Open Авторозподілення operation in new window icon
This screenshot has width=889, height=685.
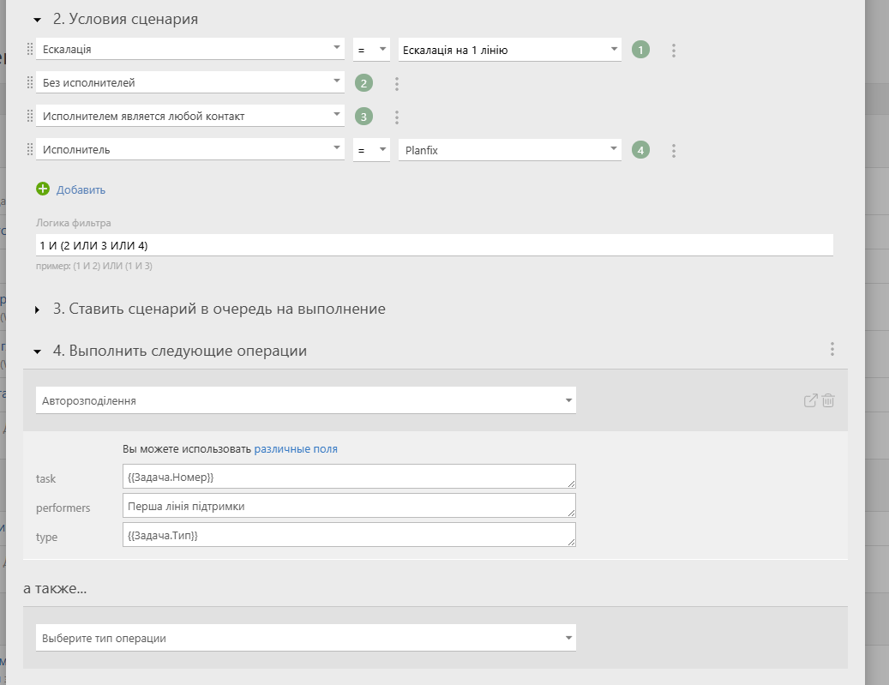[811, 400]
